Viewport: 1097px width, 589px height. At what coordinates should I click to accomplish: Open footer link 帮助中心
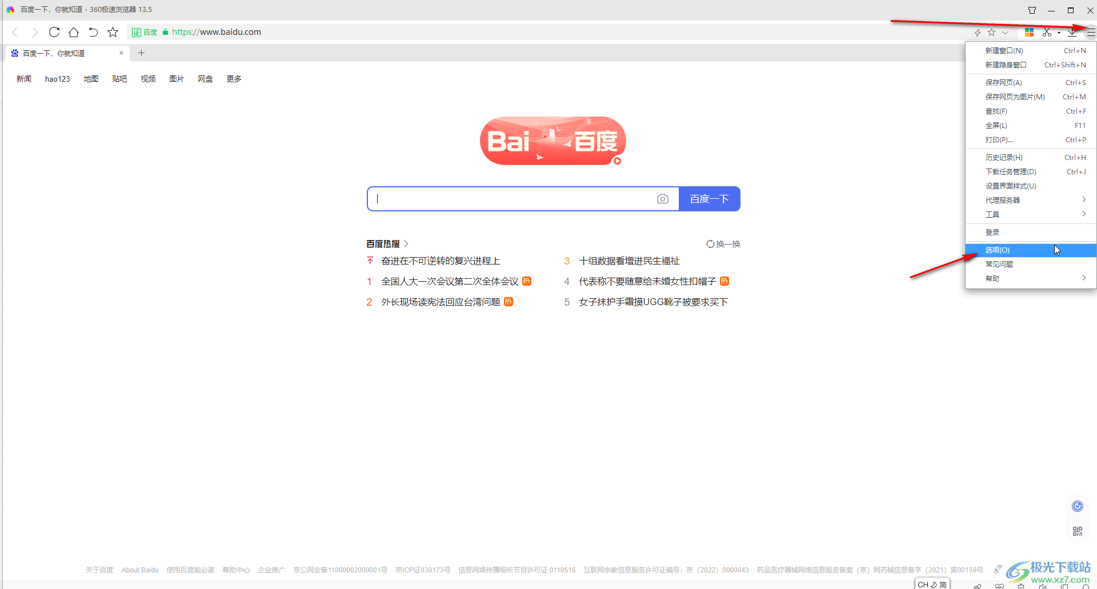236,570
